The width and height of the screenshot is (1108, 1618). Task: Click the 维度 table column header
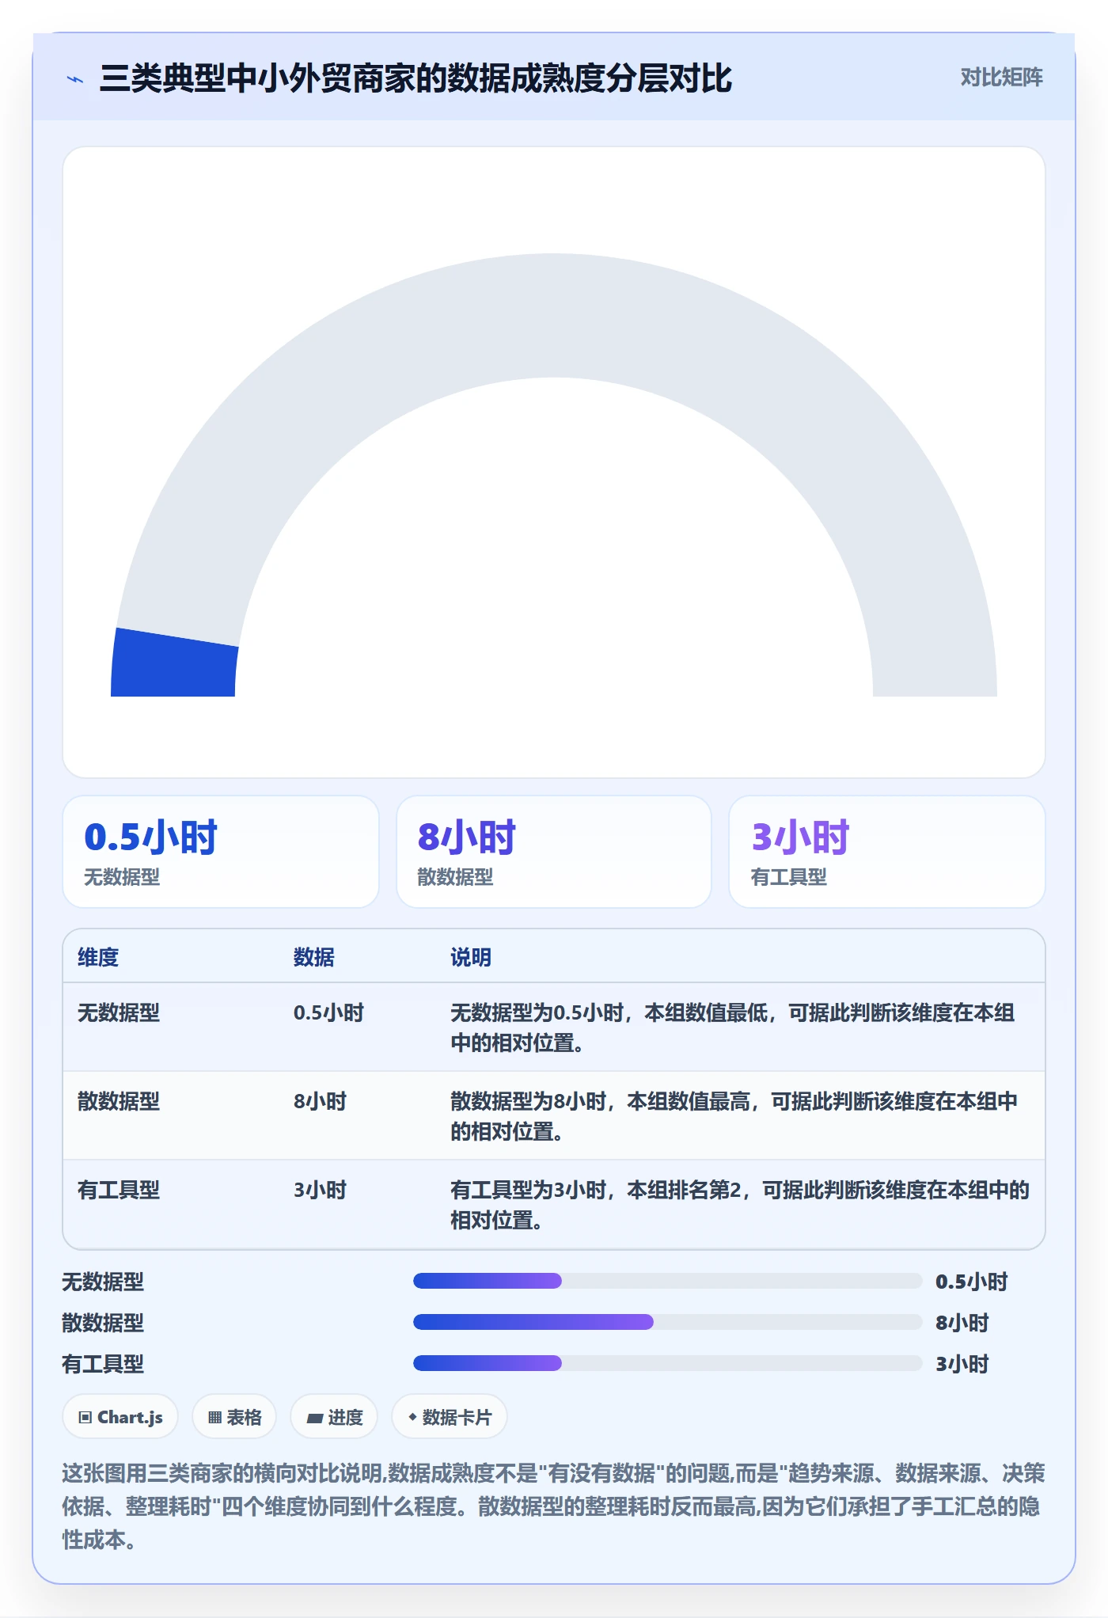(x=98, y=957)
